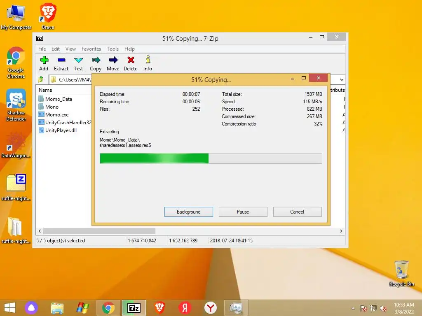422x316 pixels.
Task: Open the Help menu
Action: click(129, 49)
